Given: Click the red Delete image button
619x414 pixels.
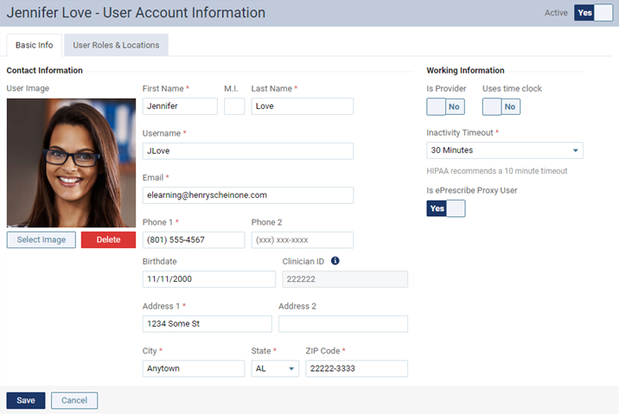Looking at the screenshot, I should click(108, 240).
